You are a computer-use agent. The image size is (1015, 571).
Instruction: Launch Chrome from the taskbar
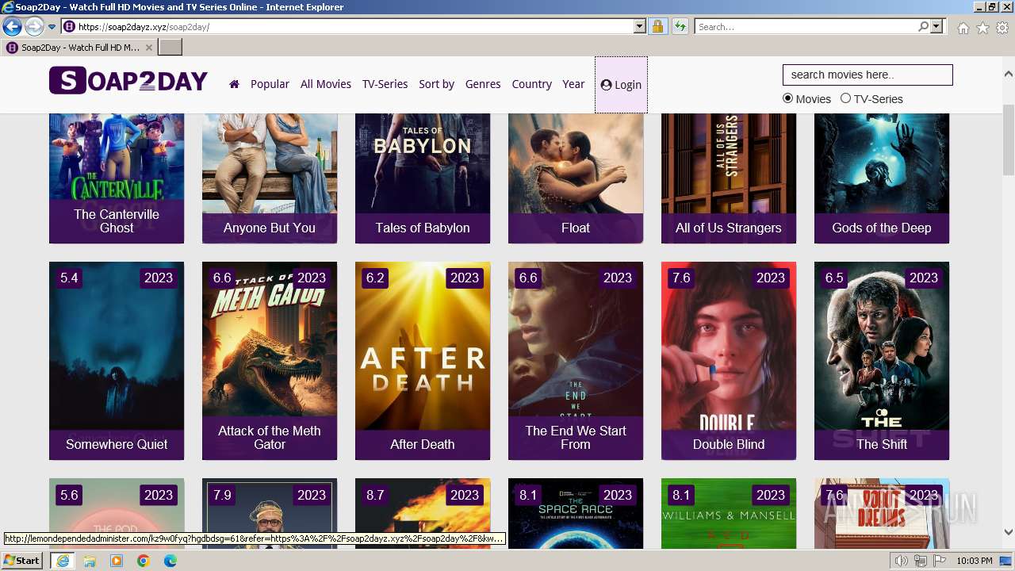[x=144, y=561]
